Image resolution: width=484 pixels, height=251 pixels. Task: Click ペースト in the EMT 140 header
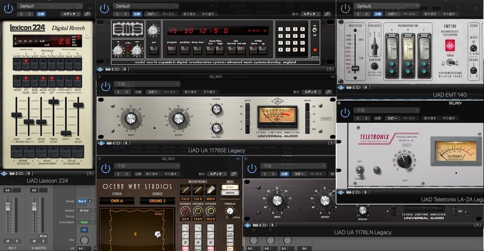click(409, 14)
